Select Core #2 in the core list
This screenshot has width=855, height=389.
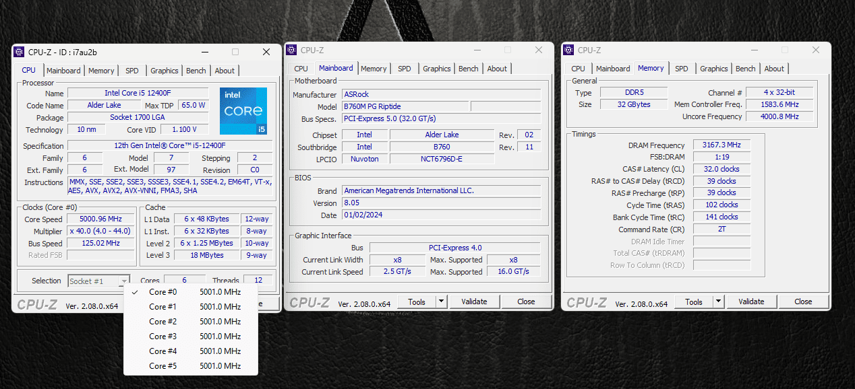[191, 322]
